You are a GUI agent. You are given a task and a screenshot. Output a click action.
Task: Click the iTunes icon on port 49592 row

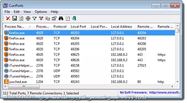pyautogui.click(x=6, y=71)
